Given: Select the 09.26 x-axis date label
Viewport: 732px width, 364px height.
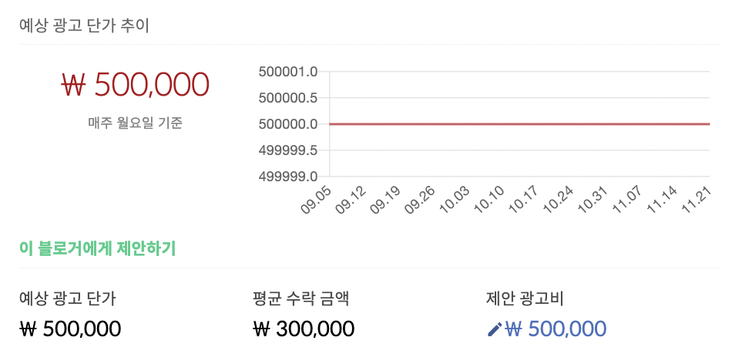Looking at the screenshot, I should [x=420, y=200].
